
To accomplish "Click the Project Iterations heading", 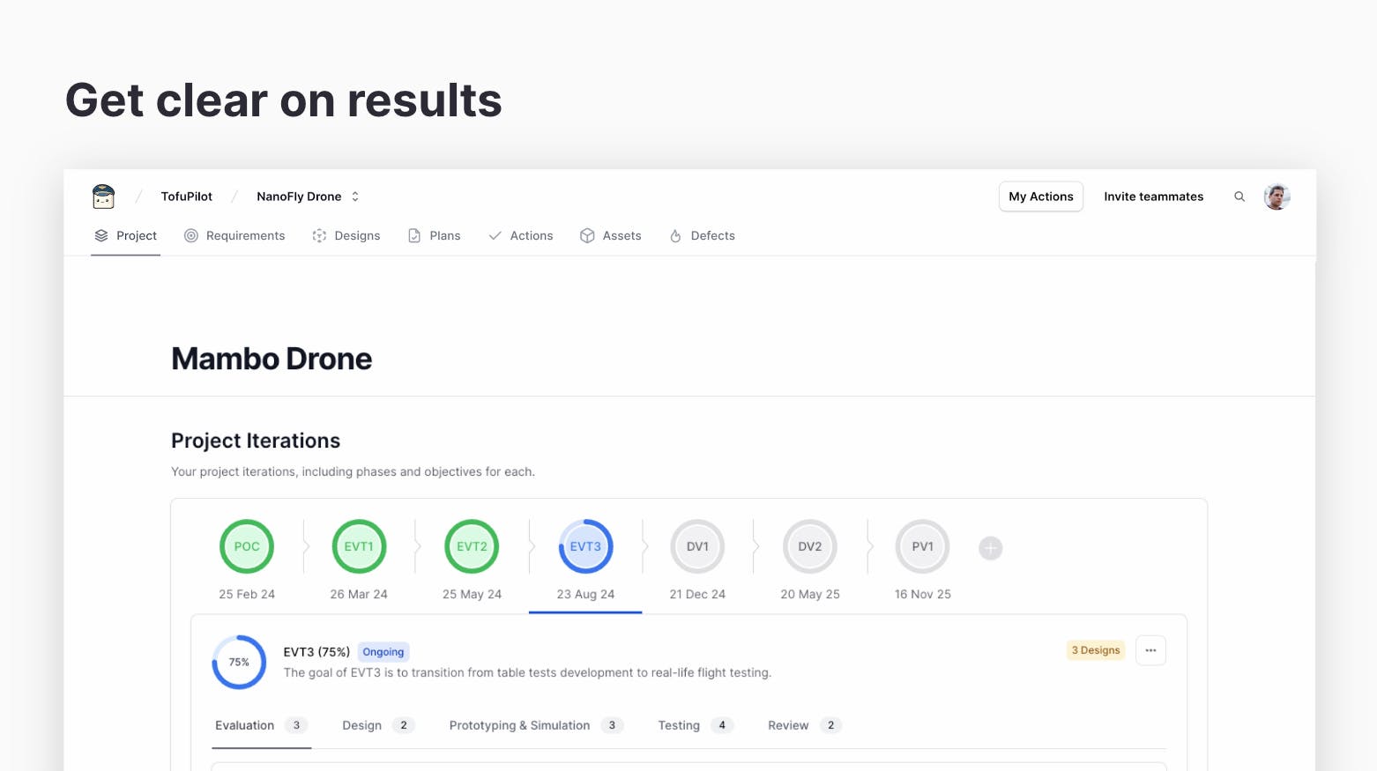I will point(256,441).
